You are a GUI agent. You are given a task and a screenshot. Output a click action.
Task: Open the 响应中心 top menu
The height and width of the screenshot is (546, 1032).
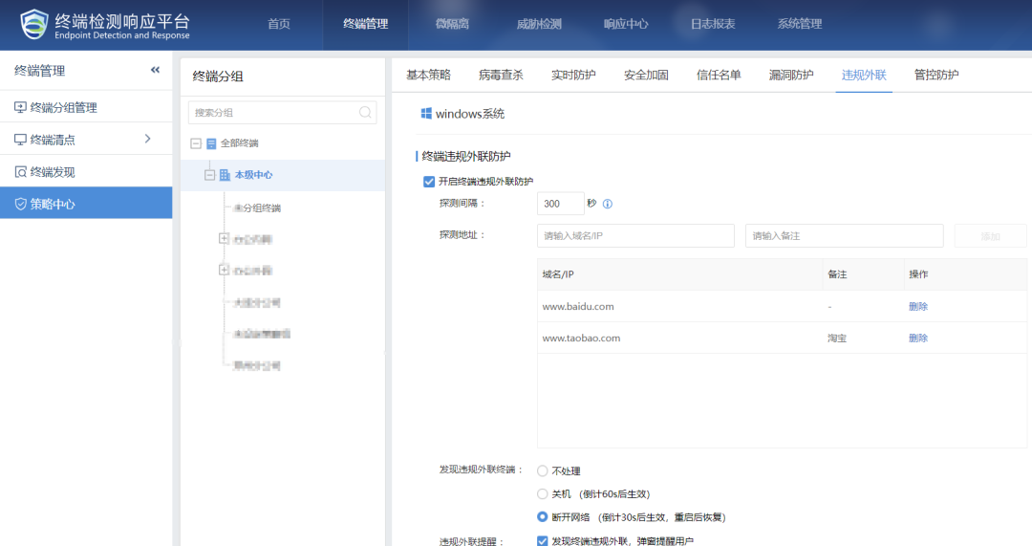pos(626,24)
